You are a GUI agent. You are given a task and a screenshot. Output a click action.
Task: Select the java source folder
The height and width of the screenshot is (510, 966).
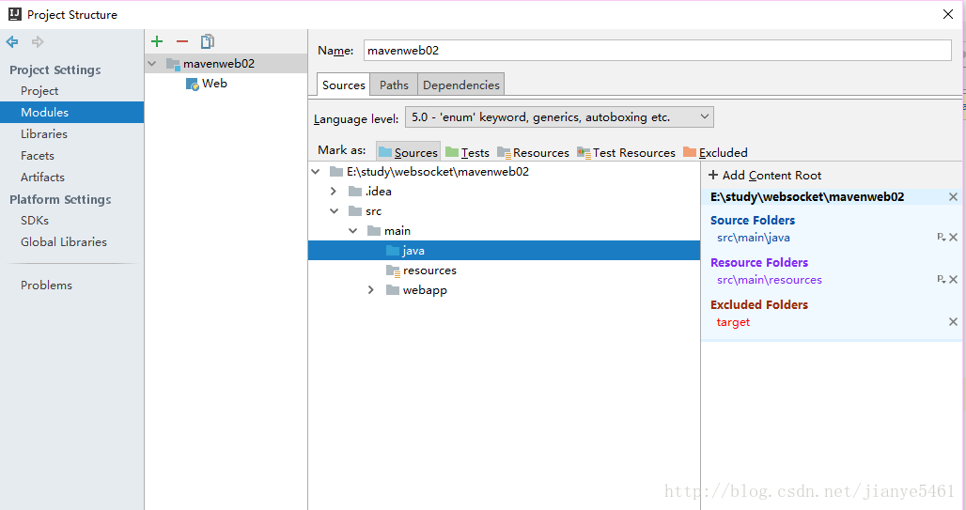tap(504, 250)
